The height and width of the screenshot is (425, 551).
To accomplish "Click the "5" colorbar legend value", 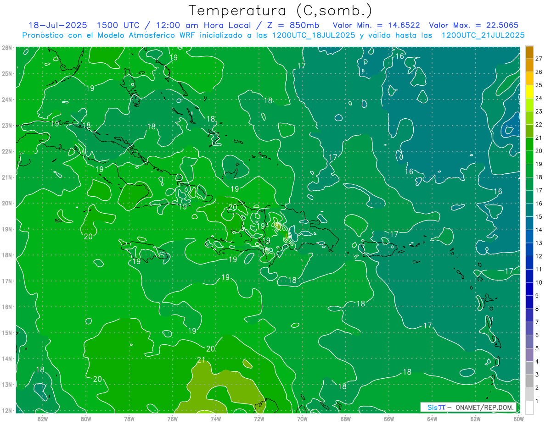I will coord(537,348).
